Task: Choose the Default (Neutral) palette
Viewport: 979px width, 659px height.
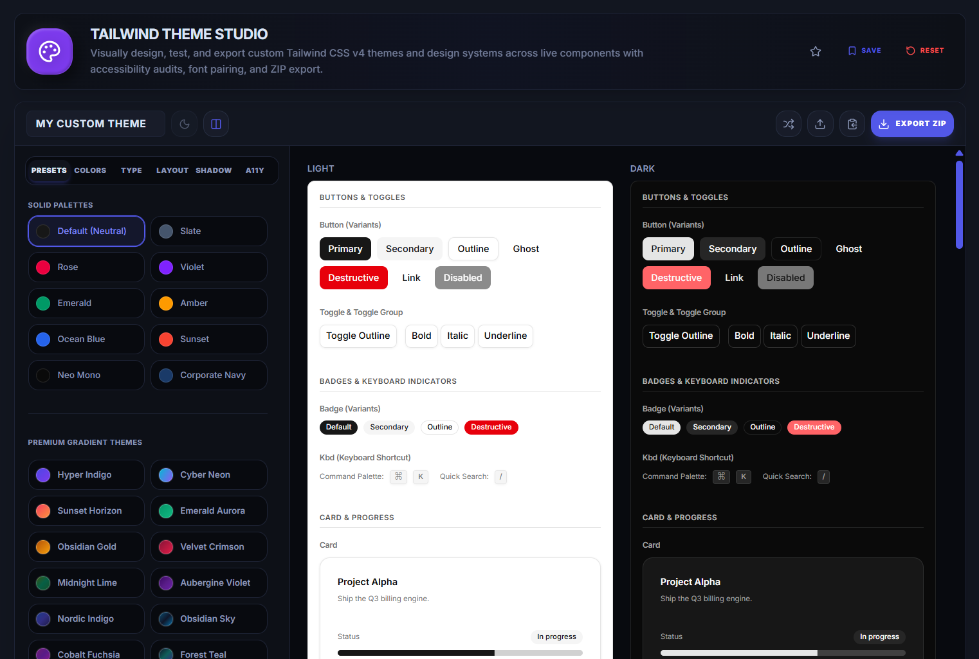Action: pos(86,231)
